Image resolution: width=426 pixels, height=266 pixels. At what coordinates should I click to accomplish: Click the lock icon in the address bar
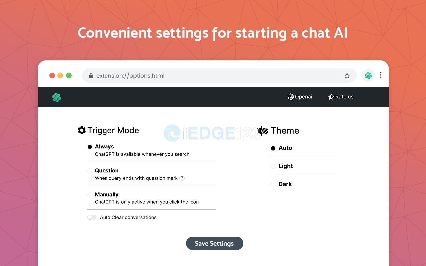click(91, 76)
